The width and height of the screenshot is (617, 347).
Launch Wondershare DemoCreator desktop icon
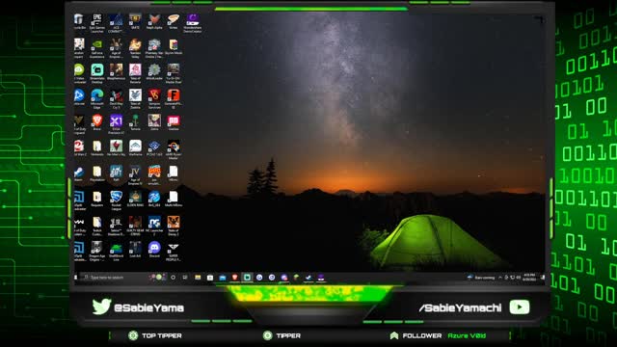coord(193,23)
